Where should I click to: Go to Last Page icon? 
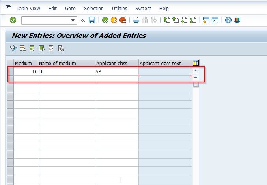(x=193, y=20)
